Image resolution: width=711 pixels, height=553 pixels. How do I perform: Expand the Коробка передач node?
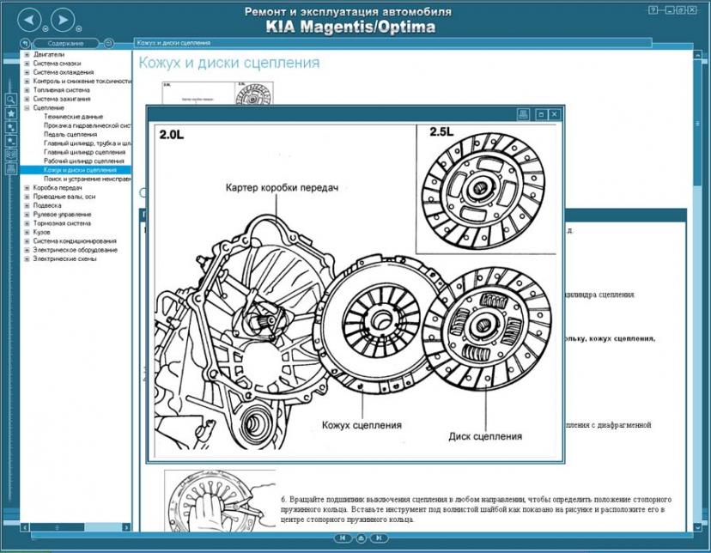click(x=27, y=188)
